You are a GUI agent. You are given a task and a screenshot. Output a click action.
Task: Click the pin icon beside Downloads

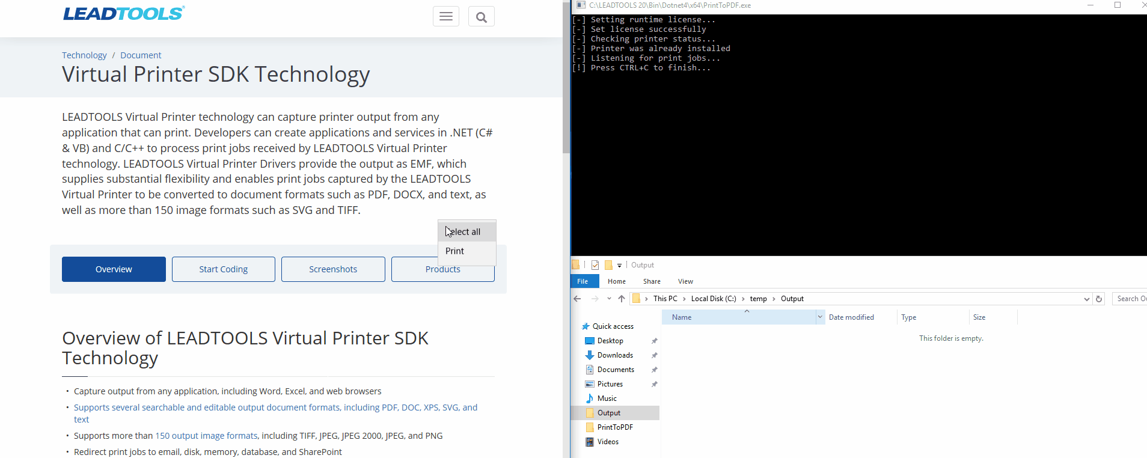click(654, 355)
